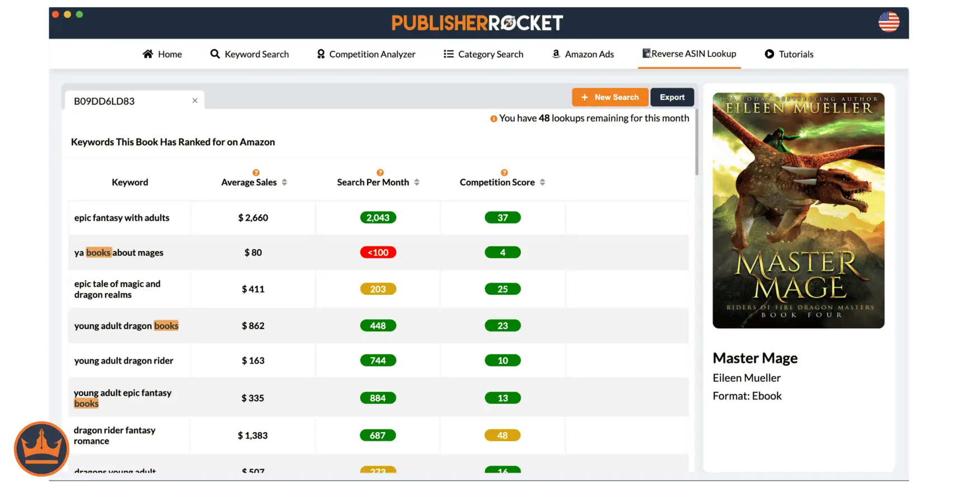Click the Export button
Screen dimensions: 958x488
coord(672,97)
